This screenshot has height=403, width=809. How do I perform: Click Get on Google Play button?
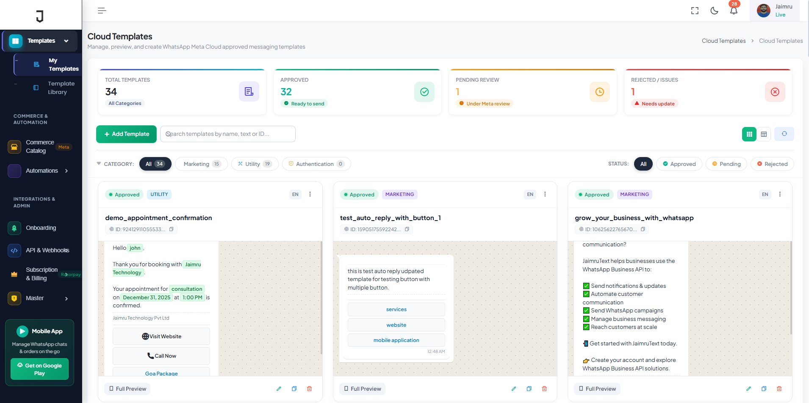[x=39, y=369]
